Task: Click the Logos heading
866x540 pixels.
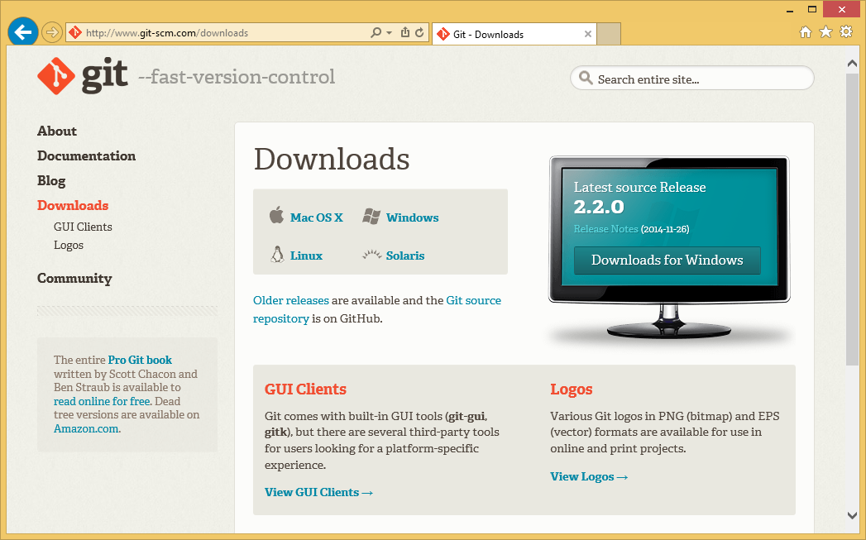Action: [x=571, y=389]
